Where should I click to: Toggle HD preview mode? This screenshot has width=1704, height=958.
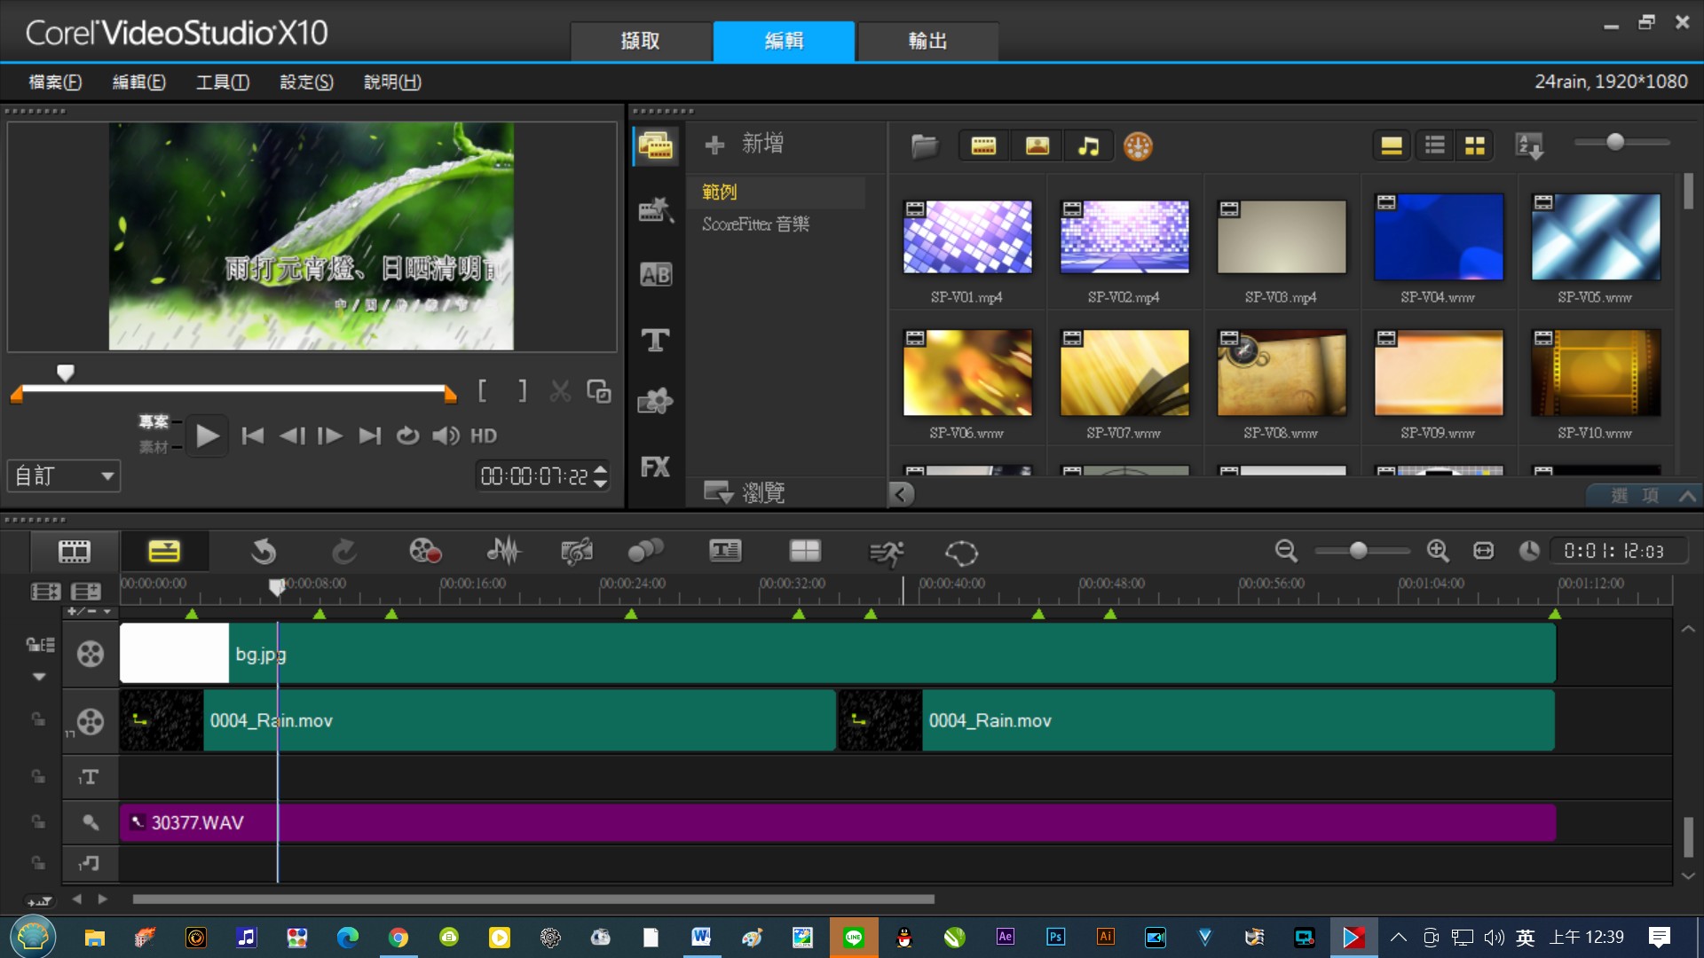pyautogui.click(x=484, y=436)
